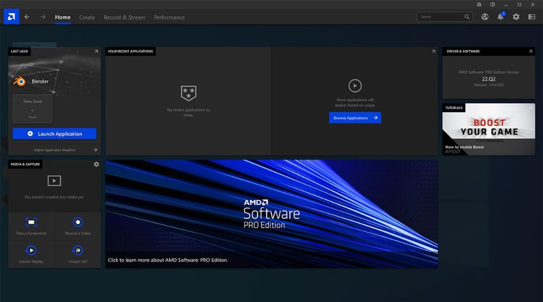Viewport: 543px width, 302px height.
Task: Expand the Tutorials panel arrow
Action: click(x=530, y=108)
